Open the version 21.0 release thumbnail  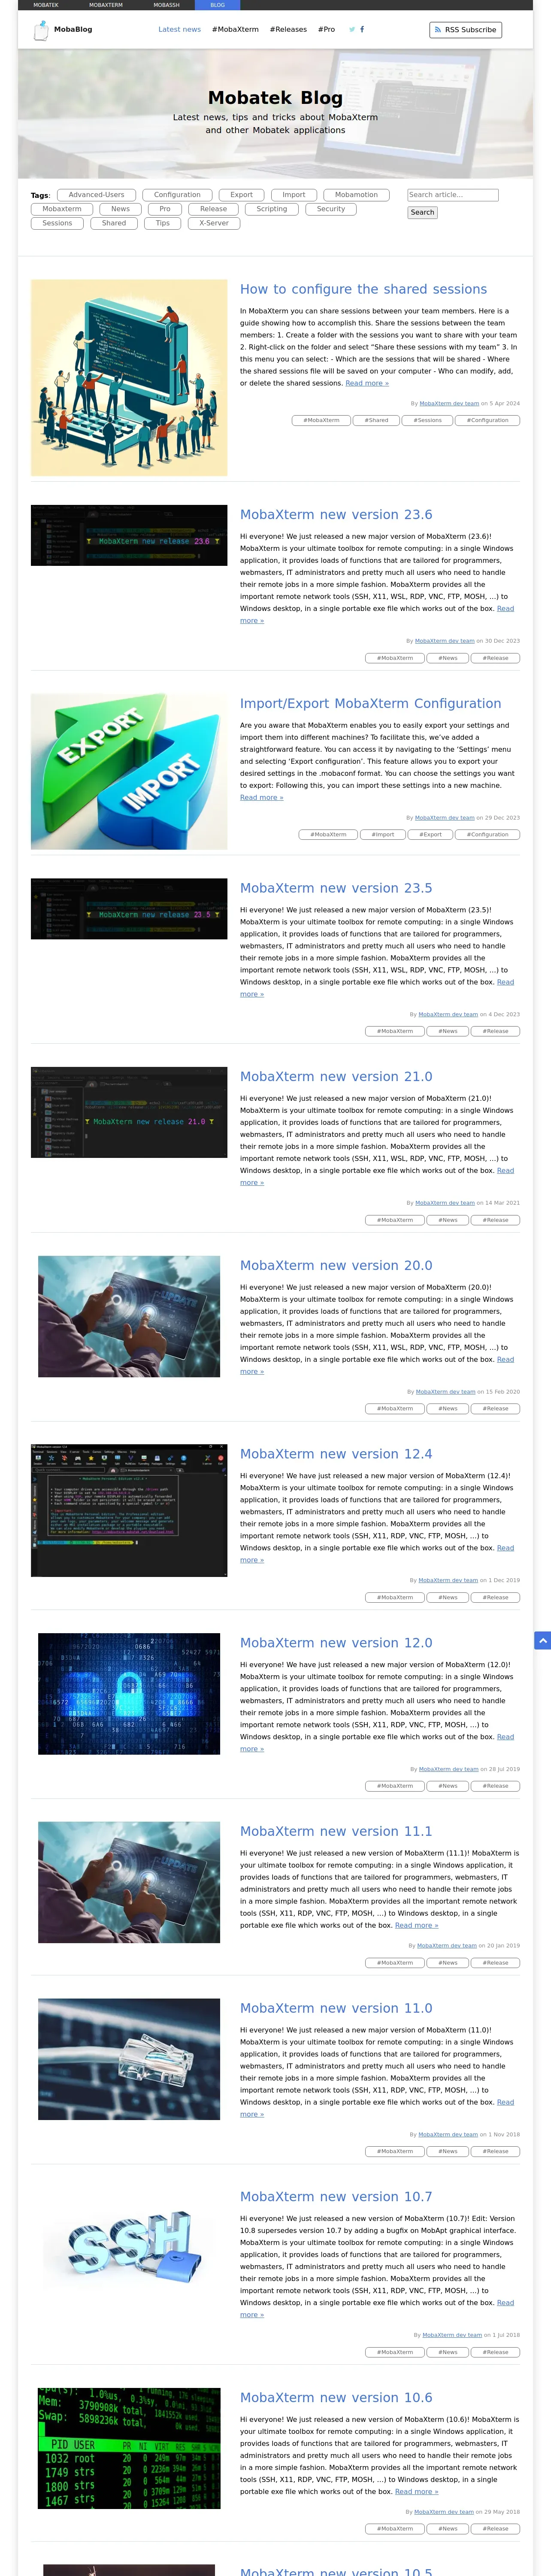pos(129,1112)
